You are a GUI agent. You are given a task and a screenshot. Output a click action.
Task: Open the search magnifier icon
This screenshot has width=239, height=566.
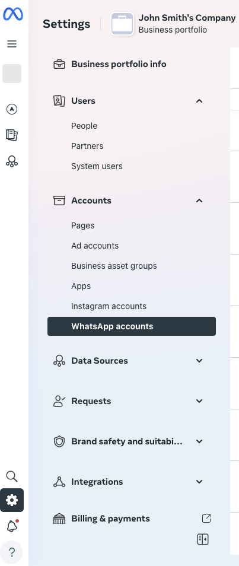point(12,476)
